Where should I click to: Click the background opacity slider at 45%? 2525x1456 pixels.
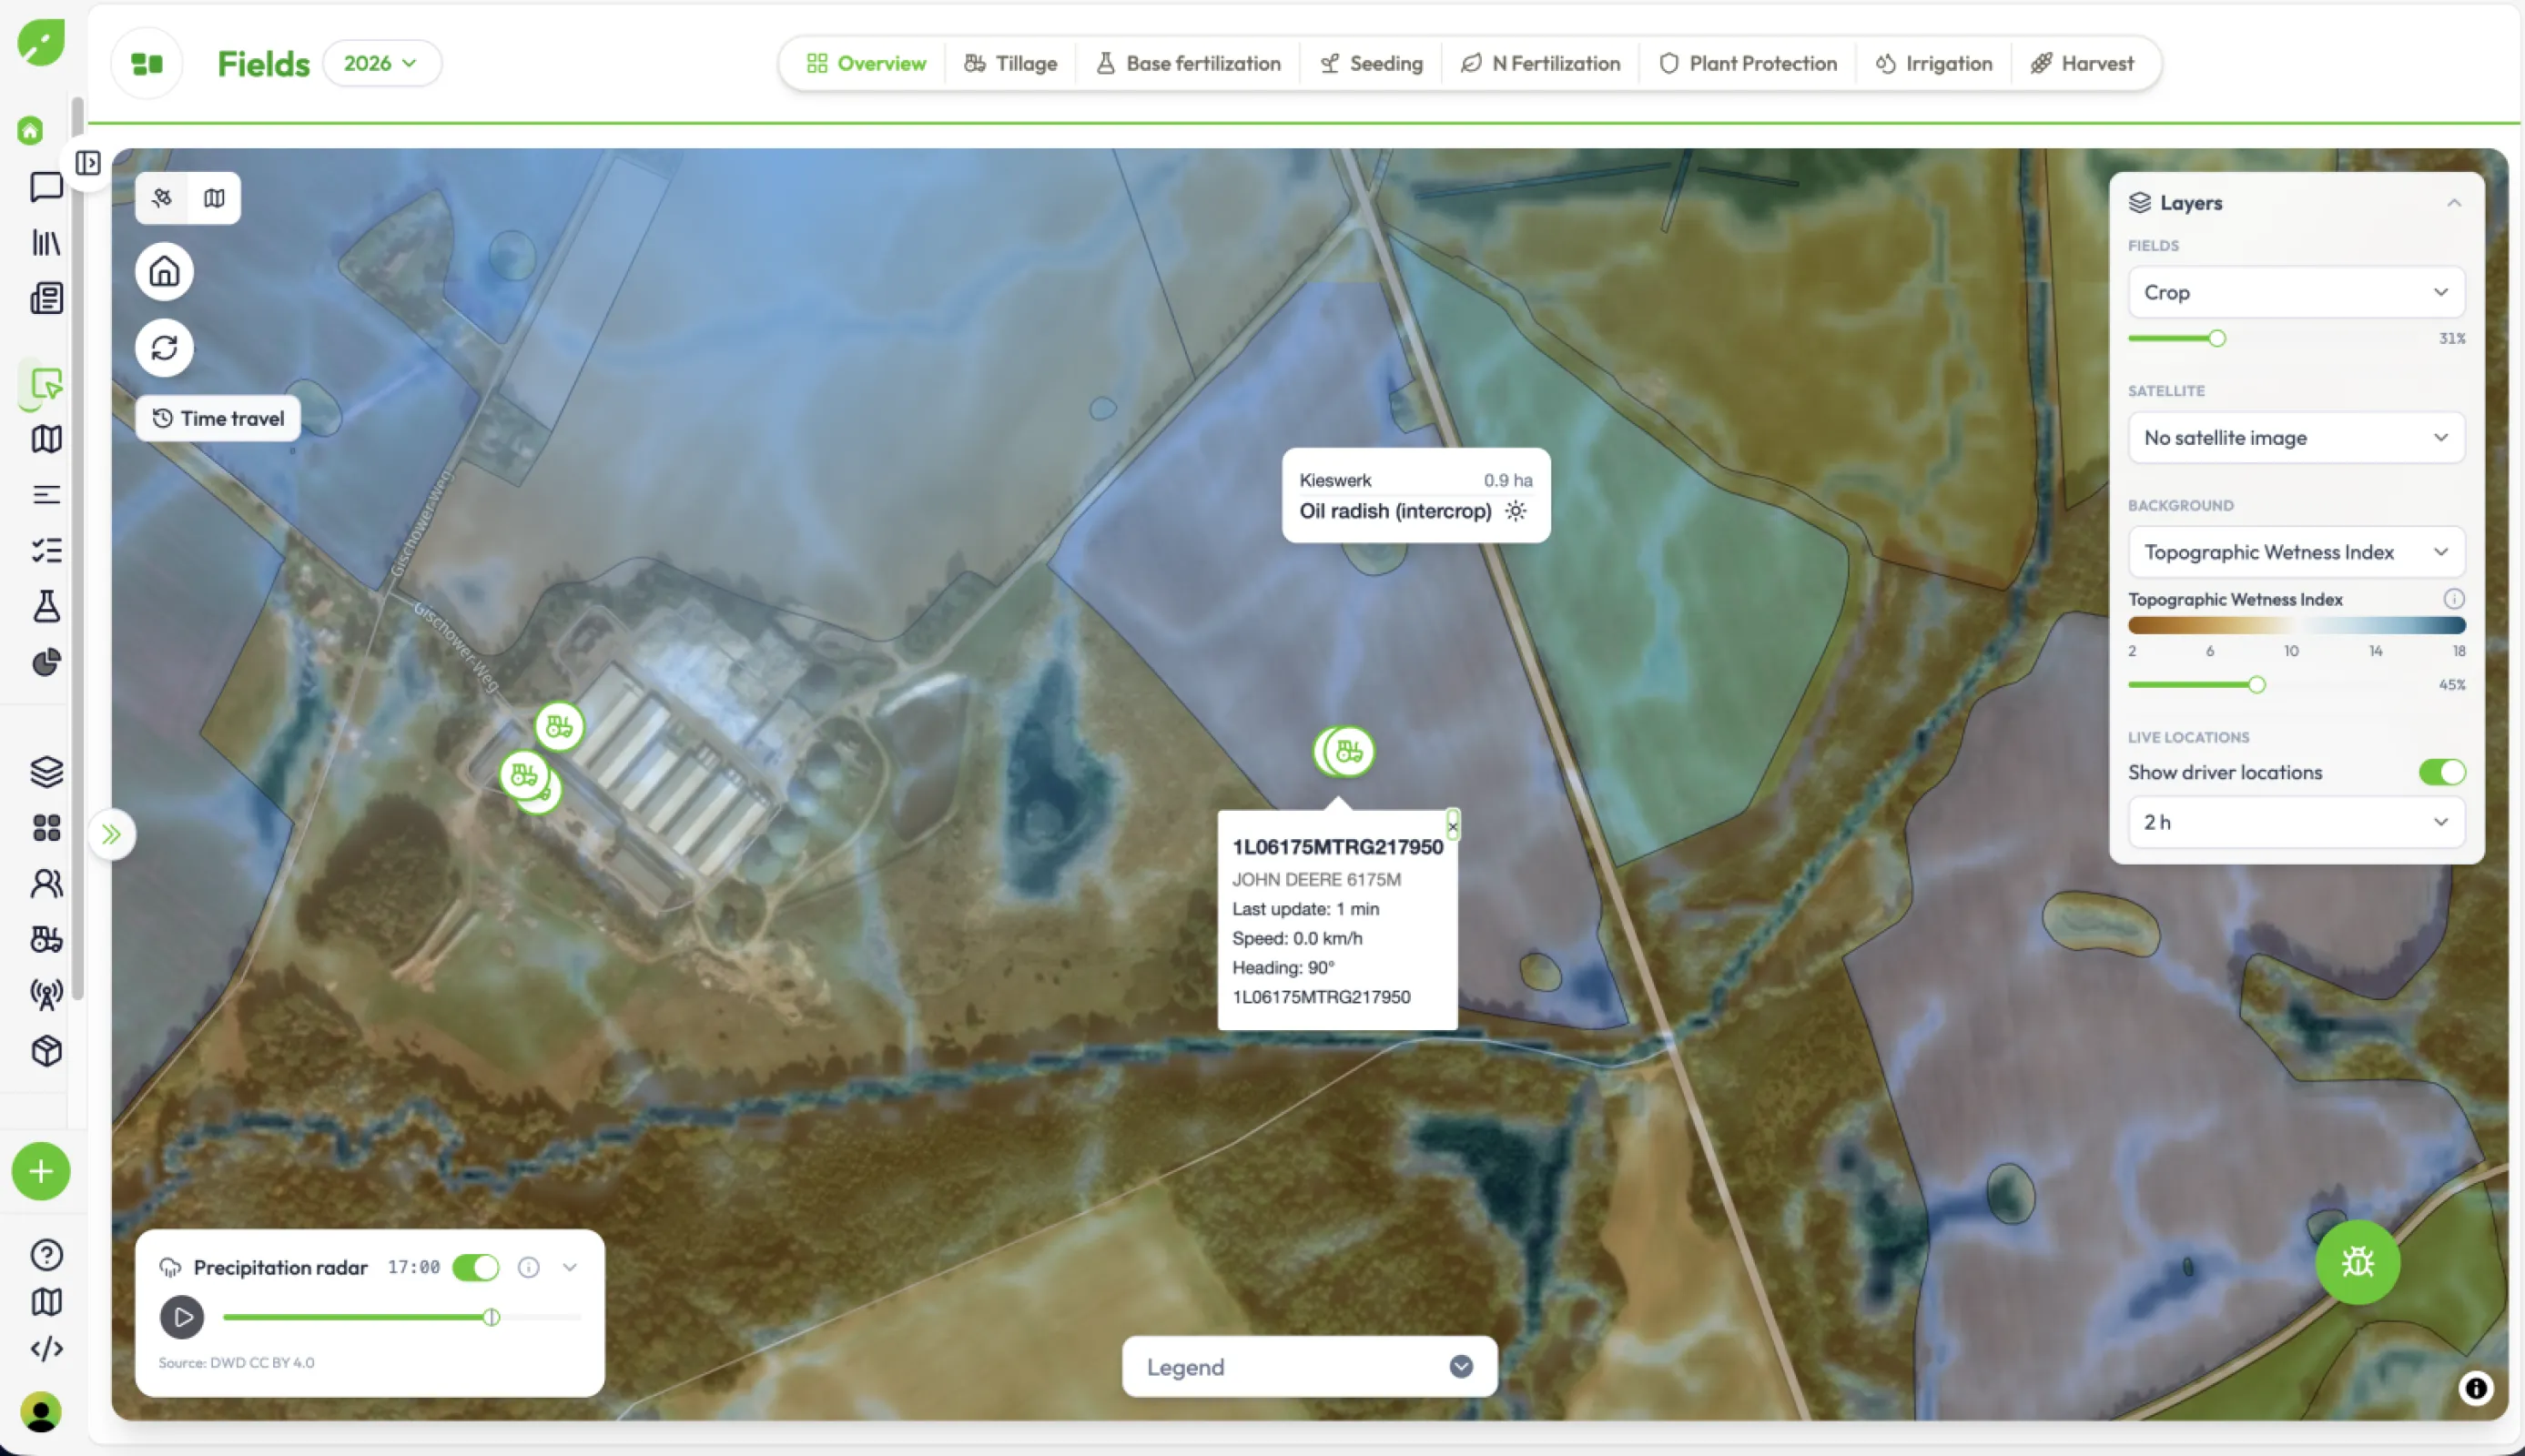2256,685
